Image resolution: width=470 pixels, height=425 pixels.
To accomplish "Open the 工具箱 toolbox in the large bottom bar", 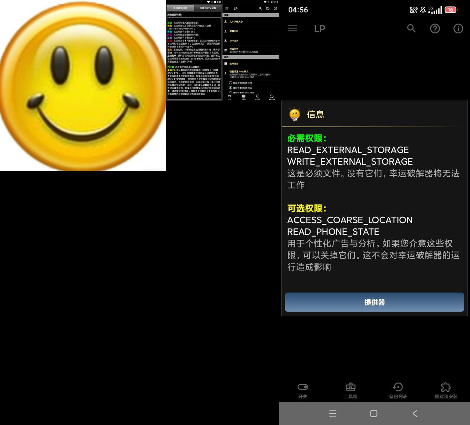I will [x=350, y=390].
